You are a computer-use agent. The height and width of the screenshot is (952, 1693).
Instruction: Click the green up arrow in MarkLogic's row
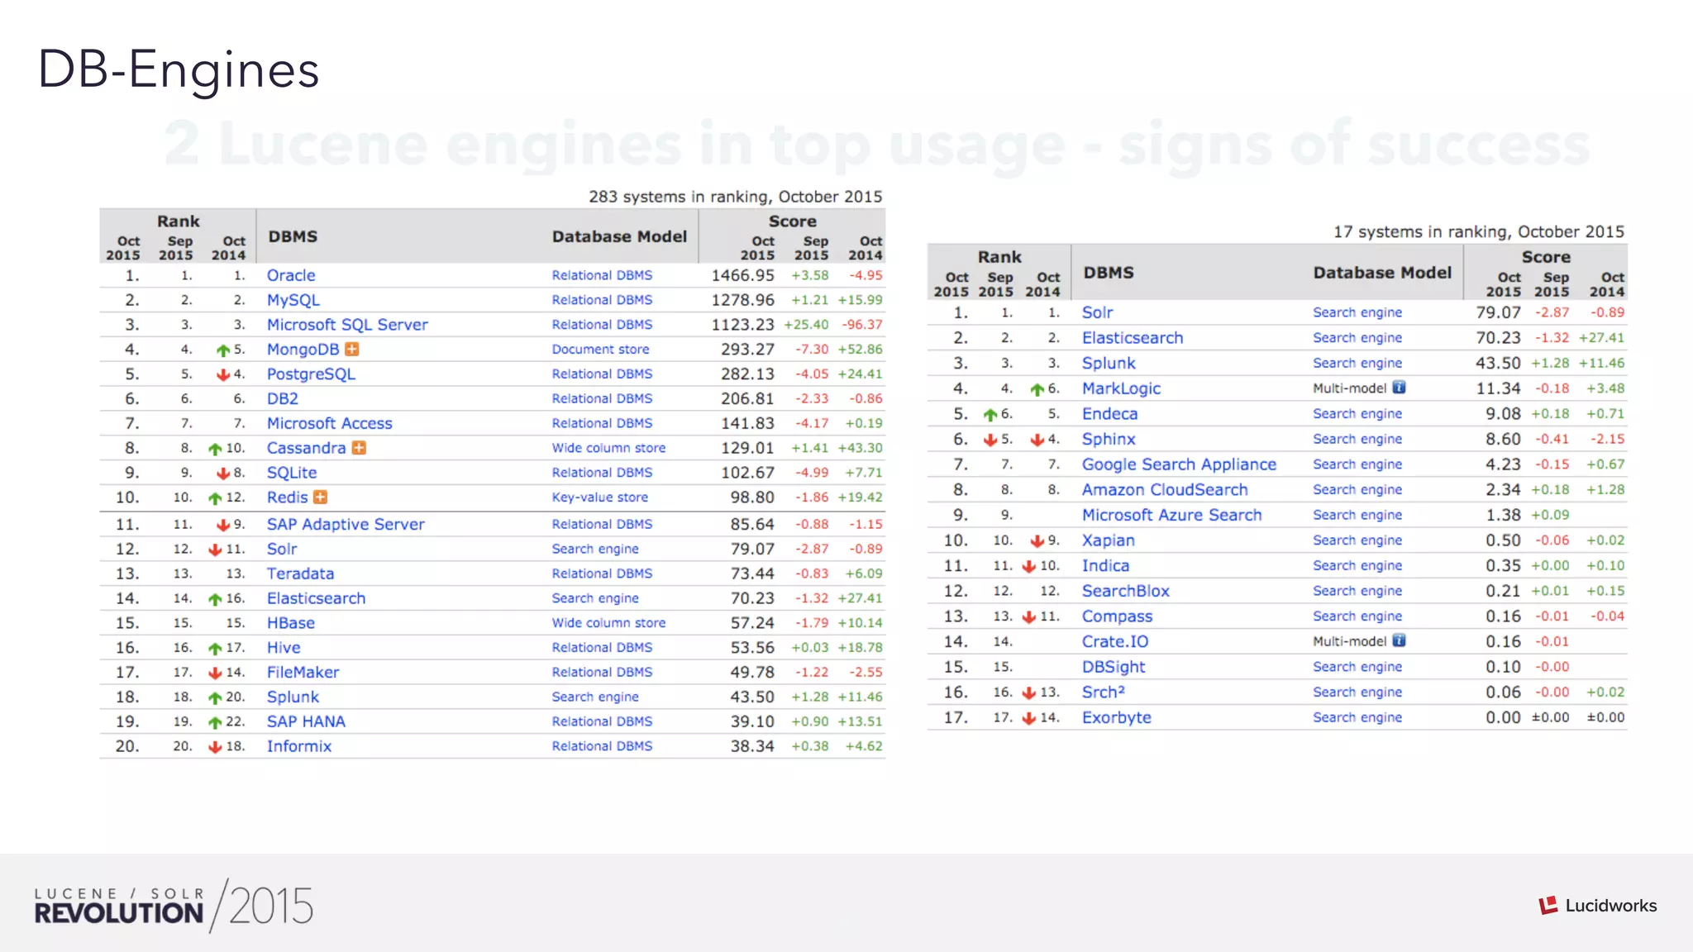[x=1037, y=389]
